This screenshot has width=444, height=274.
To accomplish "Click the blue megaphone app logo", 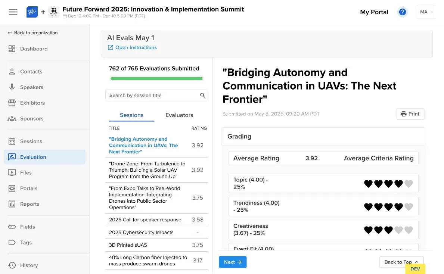I will coord(32,12).
